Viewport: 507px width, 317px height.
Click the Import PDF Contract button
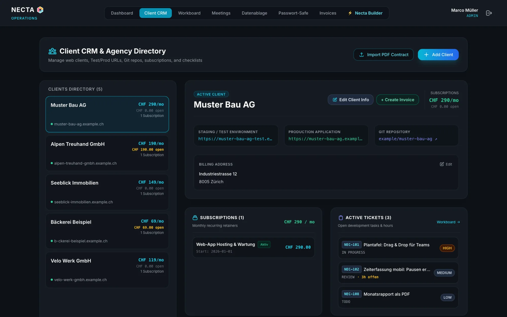click(383, 55)
